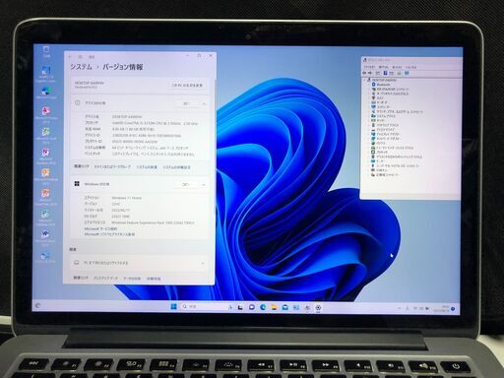Image resolution: width=504 pixels, height=378 pixels.
Task: Open the Microsoft ソフトウェアライセンス条項 link
Action: click(x=109, y=234)
